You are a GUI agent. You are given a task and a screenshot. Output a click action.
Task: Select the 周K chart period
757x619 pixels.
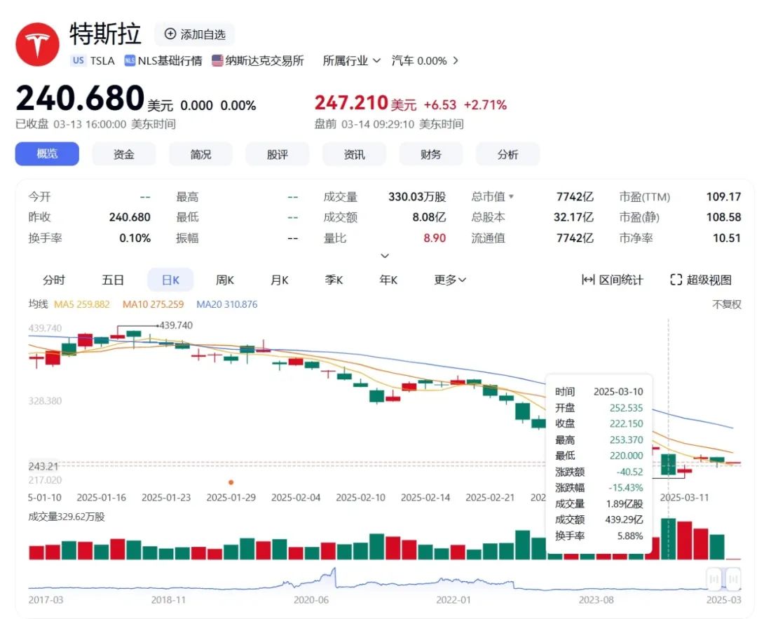coord(224,280)
